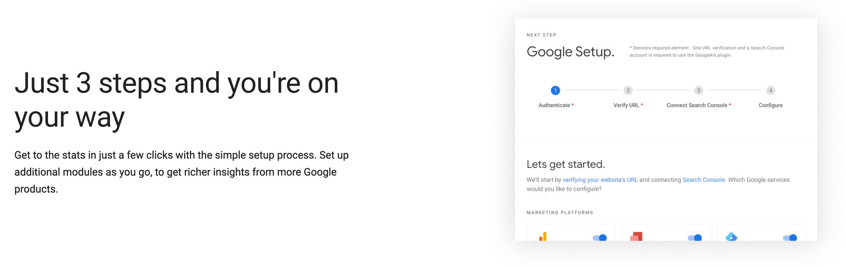Viewport: 846px width, 267px height.
Task: Click the step 1 Authenticate circle
Action: pos(555,90)
